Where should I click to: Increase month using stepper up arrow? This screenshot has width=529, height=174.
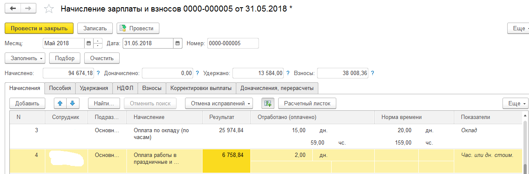pos(98,41)
